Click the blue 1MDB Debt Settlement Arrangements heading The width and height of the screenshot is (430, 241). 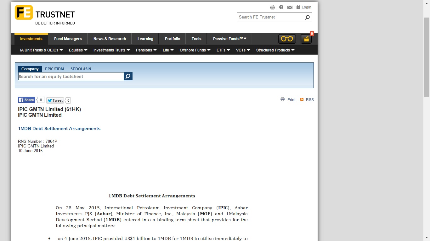click(x=59, y=129)
